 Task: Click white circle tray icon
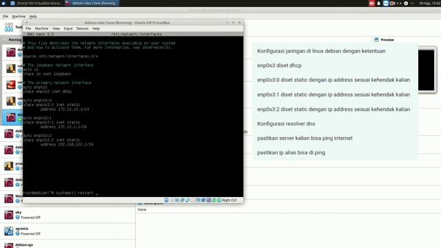click(406, 3)
